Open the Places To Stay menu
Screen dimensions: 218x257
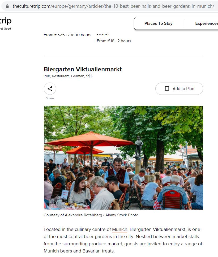pos(158,23)
